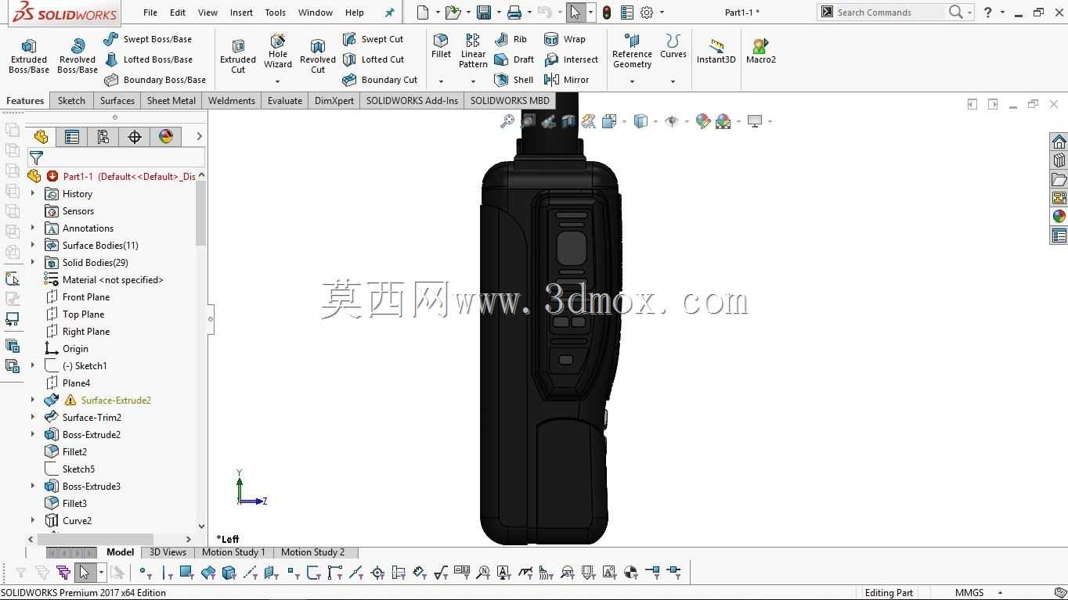The image size is (1068, 600).
Task: Open the DimXpertManager panel tab
Action: coord(135,137)
